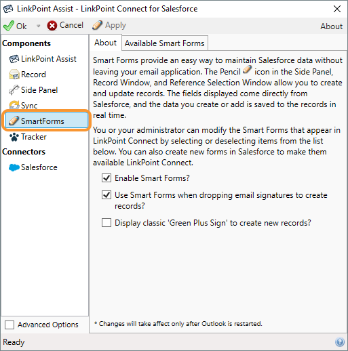Open the dropdown arrow next to Ok
Screen dimensions: 348x351
pyautogui.click(x=39, y=26)
